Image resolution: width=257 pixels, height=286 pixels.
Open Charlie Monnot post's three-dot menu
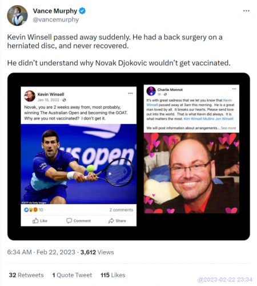tap(234, 89)
